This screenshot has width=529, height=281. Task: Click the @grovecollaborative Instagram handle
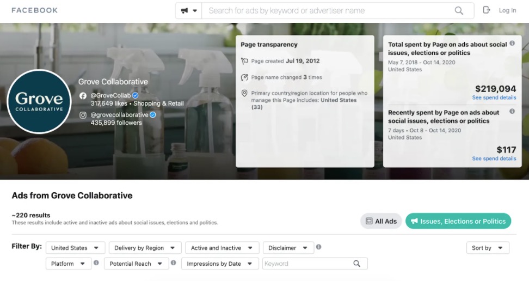click(x=119, y=115)
